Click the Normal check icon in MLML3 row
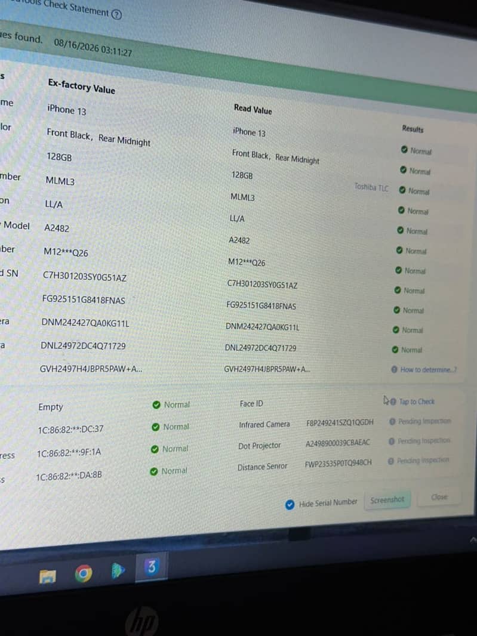Image resolution: width=477 pixels, height=636 pixels. coord(401,210)
